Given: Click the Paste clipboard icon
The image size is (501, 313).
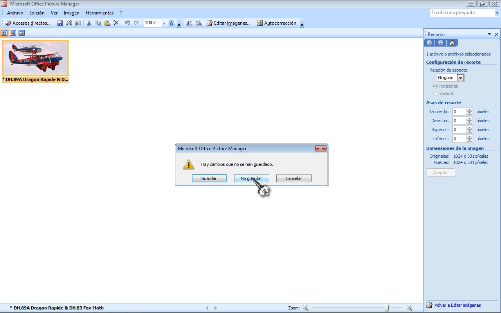Looking at the screenshot, I should 107,23.
